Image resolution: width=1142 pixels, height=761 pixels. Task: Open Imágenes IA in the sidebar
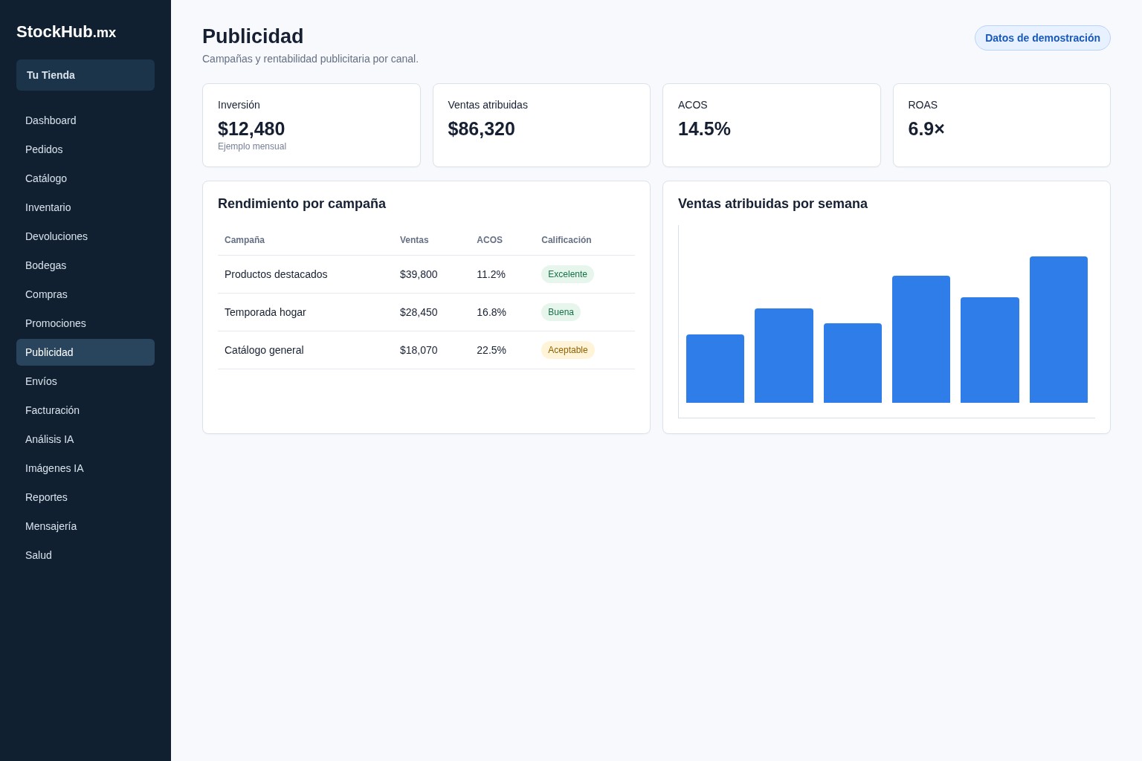pos(86,468)
